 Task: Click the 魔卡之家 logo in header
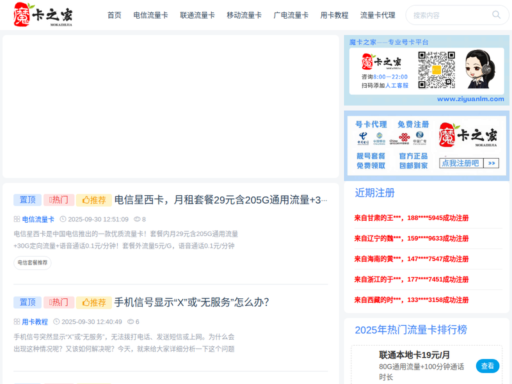43,15
